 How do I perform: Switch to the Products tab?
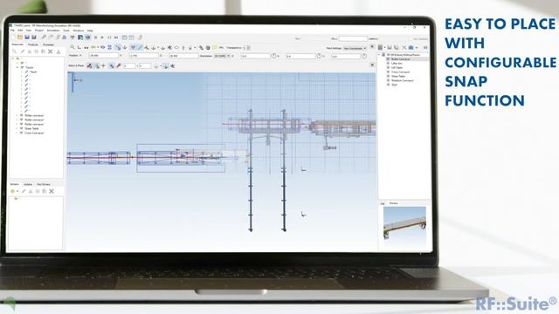pos(33,44)
